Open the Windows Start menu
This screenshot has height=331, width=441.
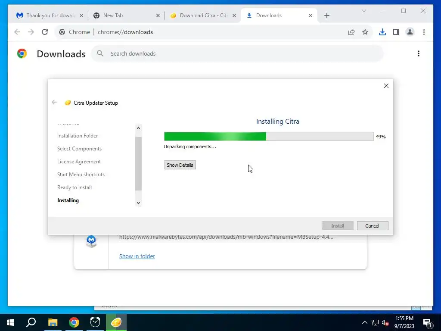tap(10, 322)
